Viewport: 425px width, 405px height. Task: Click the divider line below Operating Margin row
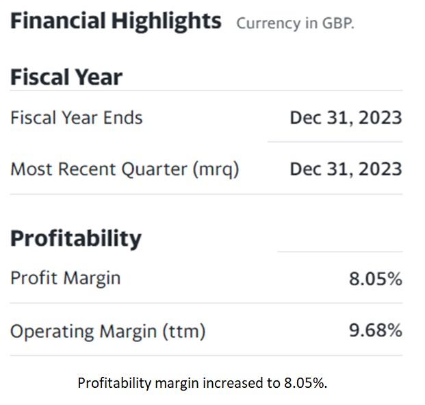point(205,355)
